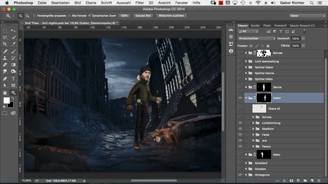Create a new adjustment layer

tap(298, 180)
